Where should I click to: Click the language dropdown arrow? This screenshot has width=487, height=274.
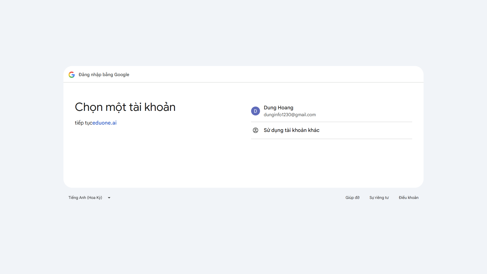(109, 198)
